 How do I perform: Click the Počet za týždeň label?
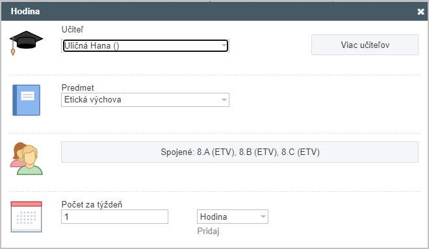(x=92, y=204)
